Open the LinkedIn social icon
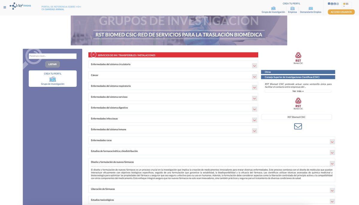This screenshot has width=359, height=205. pos(332,4)
